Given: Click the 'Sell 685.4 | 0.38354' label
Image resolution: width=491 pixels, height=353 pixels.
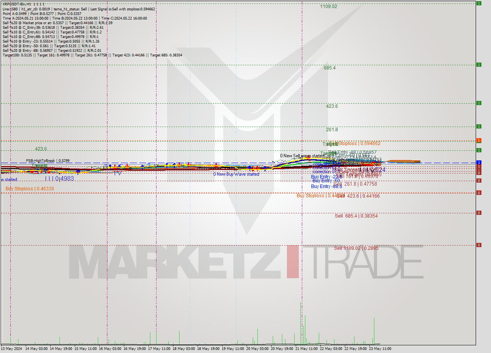Looking at the screenshot, I should pos(356,216).
